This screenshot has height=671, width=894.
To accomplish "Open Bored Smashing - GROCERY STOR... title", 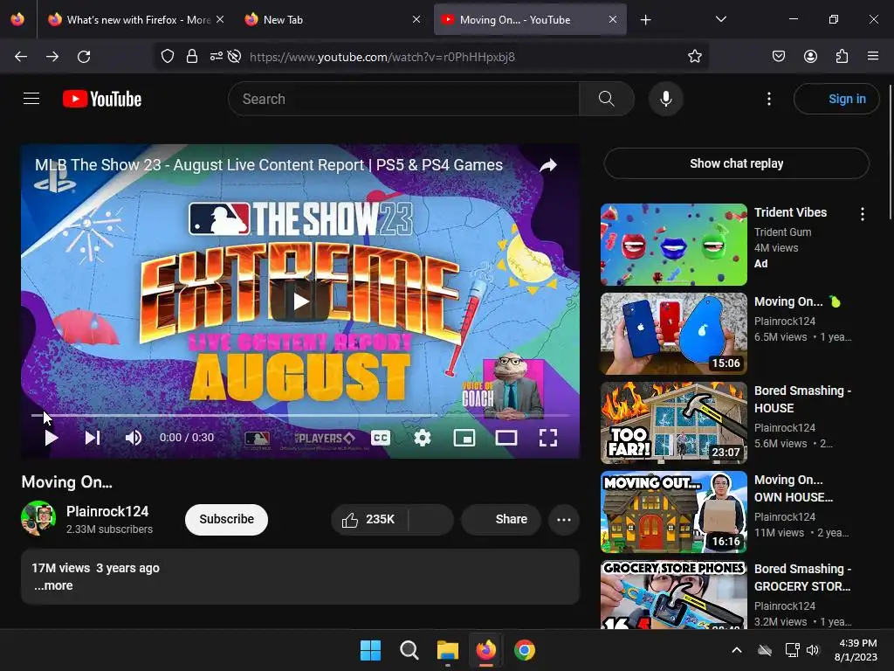I will 802,578.
